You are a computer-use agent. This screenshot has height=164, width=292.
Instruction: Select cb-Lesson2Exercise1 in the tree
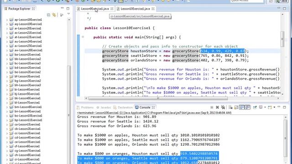pyautogui.click(x=27, y=128)
